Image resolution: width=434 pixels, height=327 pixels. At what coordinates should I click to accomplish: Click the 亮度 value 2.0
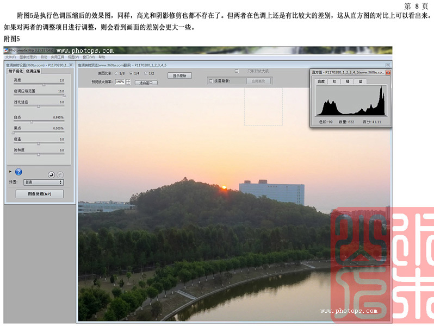(x=61, y=80)
